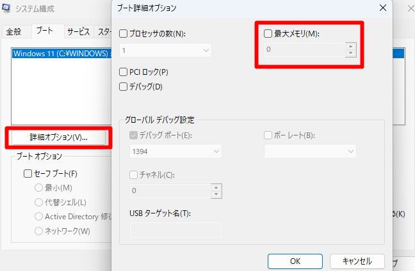This screenshot has height=271, width=415.
Task: Toggle the デバッグ ポート(E) checkbox
Action: point(133,135)
